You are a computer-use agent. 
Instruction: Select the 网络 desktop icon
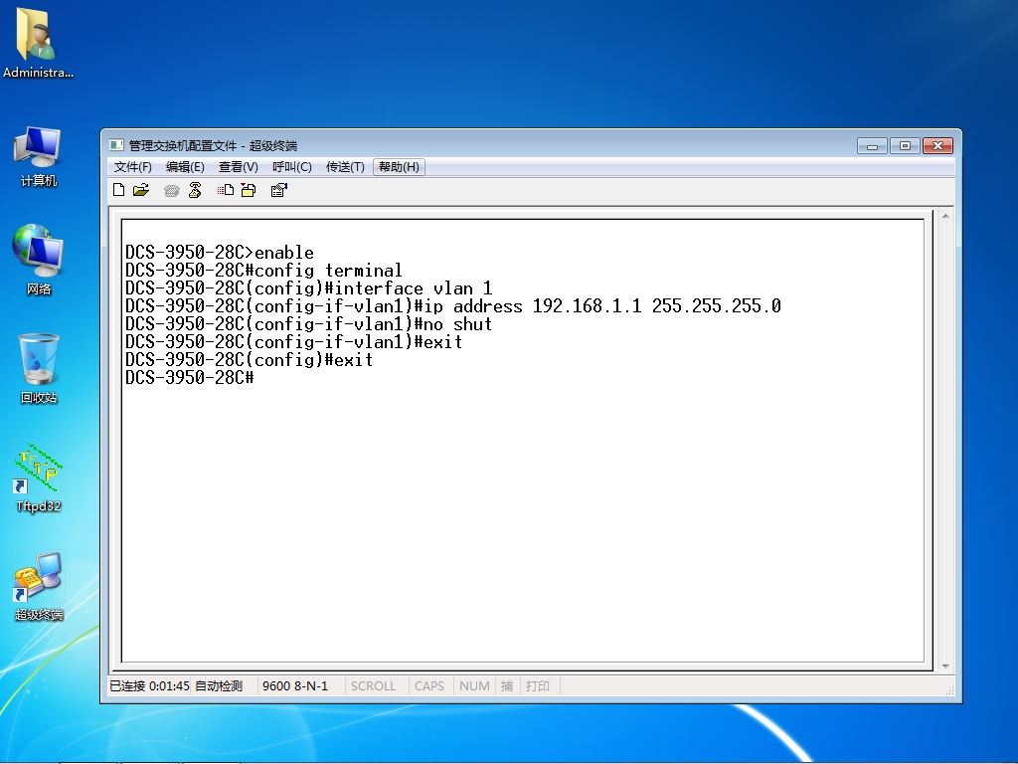pos(38,260)
